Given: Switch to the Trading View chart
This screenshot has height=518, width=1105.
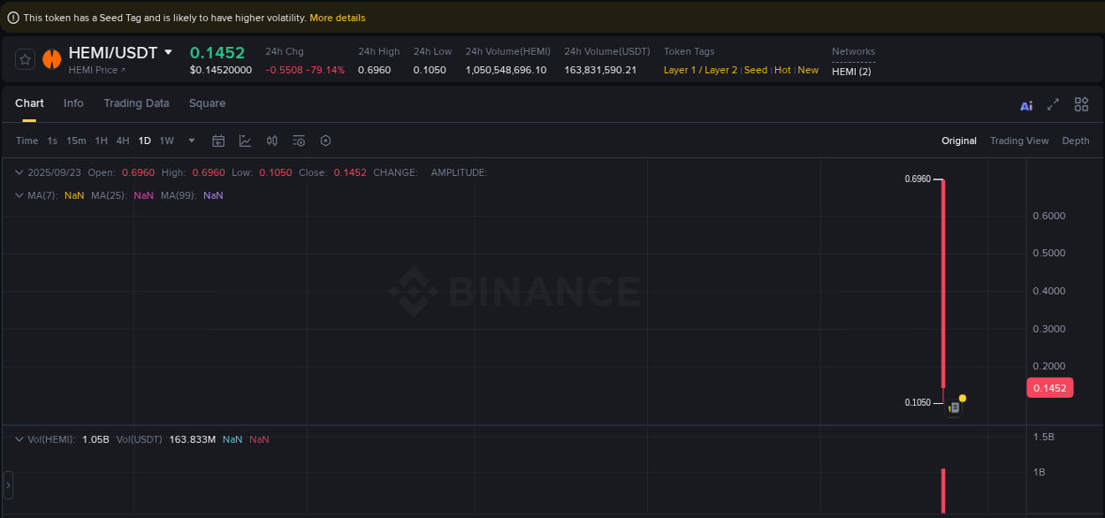Looking at the screenshot, I should click(1019, 140).
